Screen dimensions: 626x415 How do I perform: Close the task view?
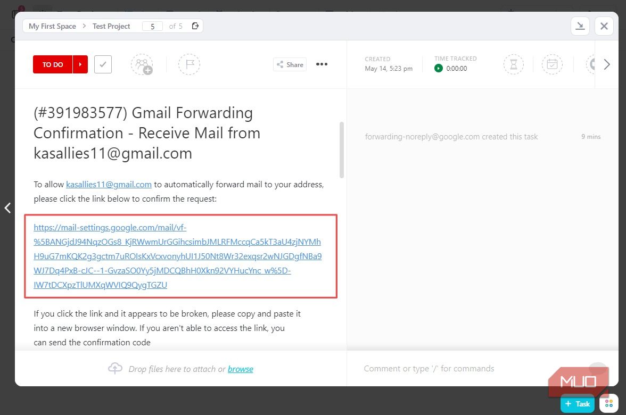click(x=604, y=26)
